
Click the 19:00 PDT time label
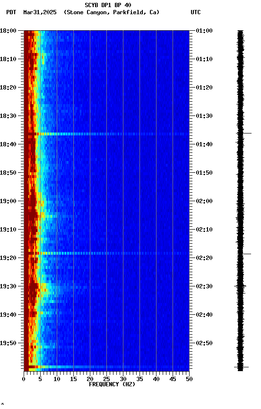(8, 201)
